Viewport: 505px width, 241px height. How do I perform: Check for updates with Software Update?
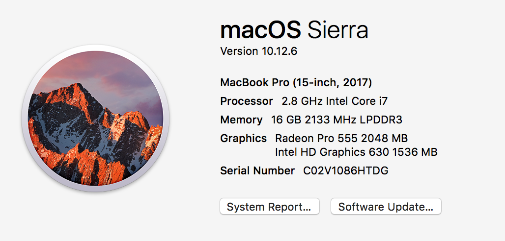coord(386,207)
